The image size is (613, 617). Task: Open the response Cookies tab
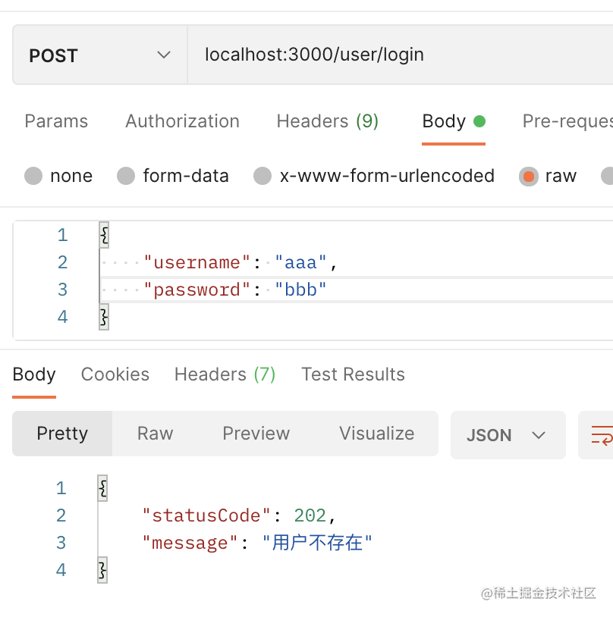(x=115, y=374)
